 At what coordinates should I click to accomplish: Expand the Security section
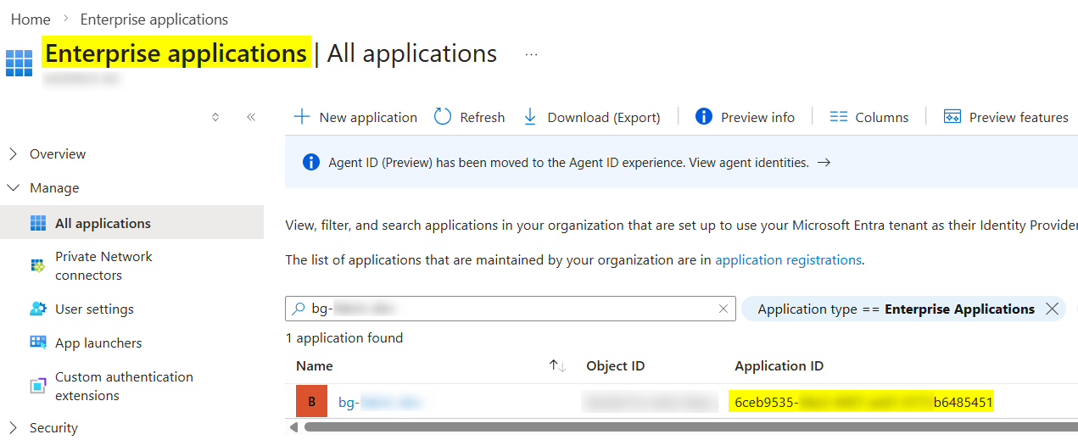pos(14,428)
